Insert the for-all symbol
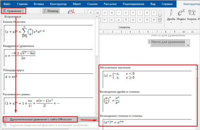The height and width of the screenshot is (130, 200). 154,20
